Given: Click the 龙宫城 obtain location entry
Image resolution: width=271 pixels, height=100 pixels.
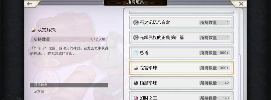Looking at the screenshot, I should coord(39,92).
